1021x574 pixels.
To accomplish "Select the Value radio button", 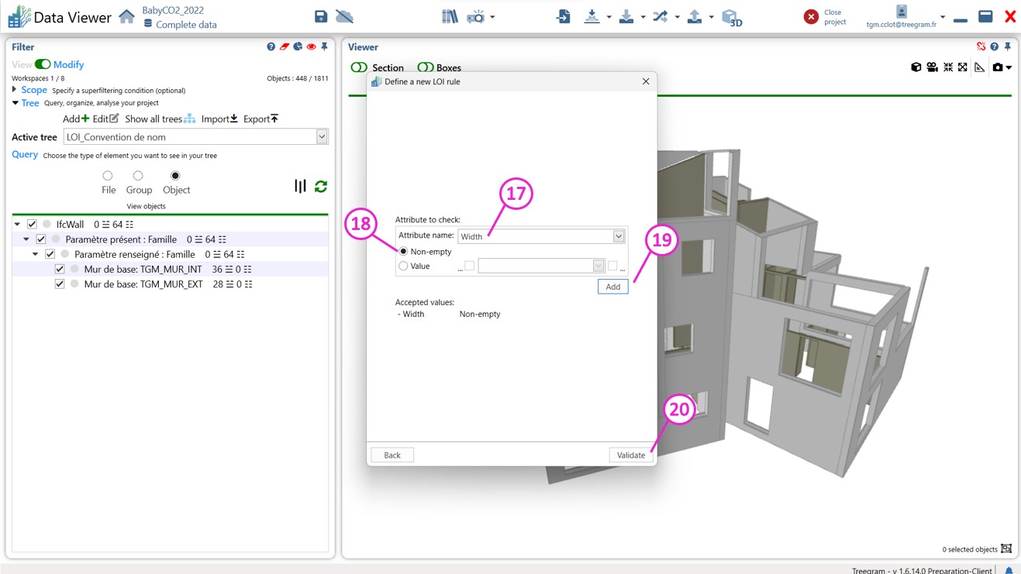I will coord(403,266).
